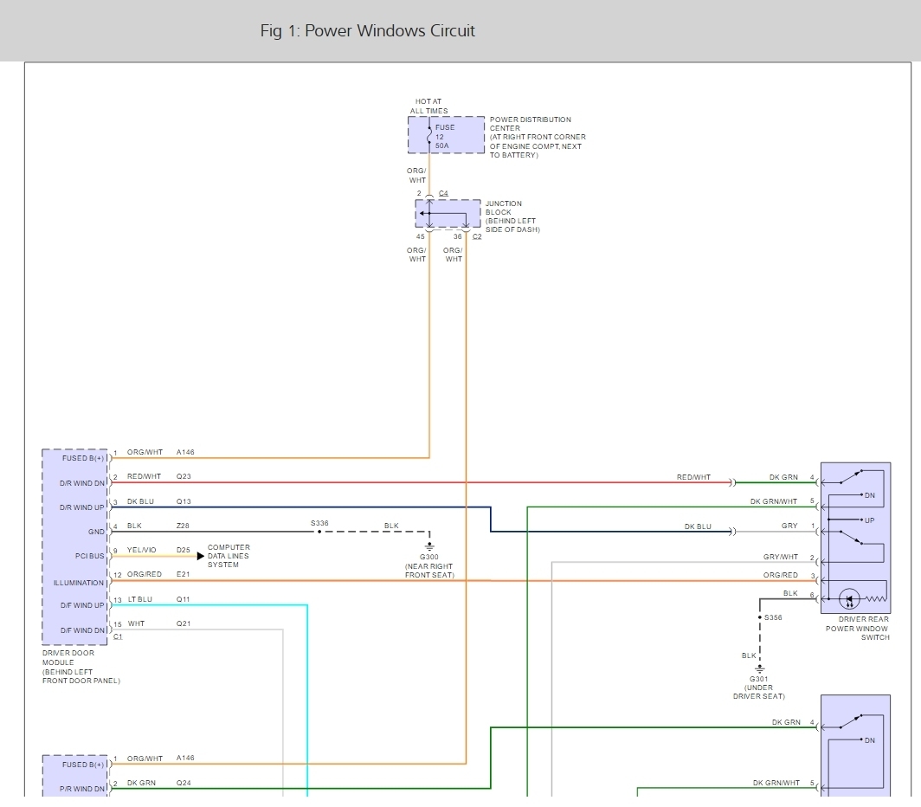Select the S336 splice point
The height and width of the screenshot is (807, 921).
click(317, 532)
